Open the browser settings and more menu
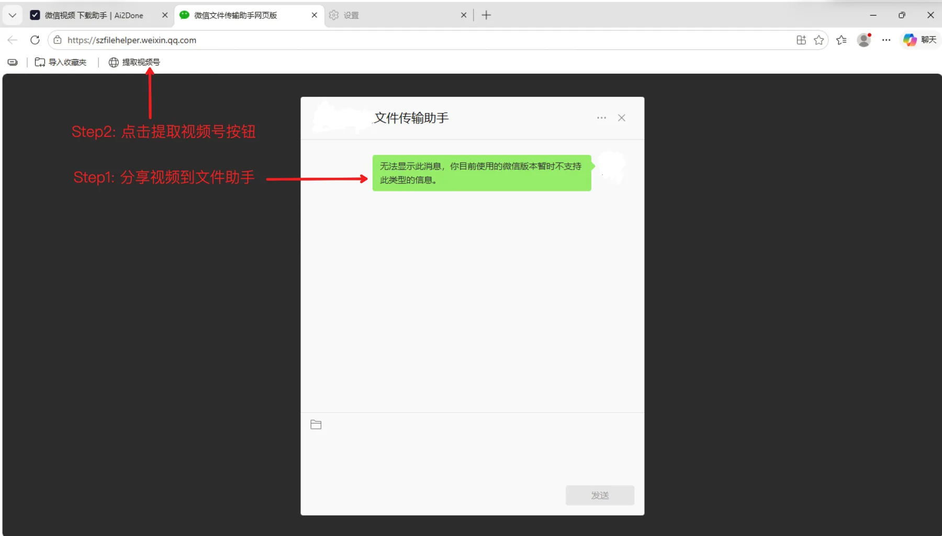Screen dimensions: 942x536 886,40
